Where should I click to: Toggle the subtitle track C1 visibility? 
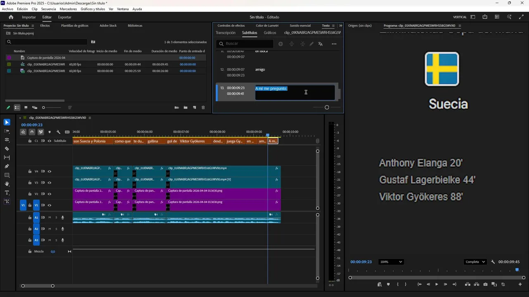(50, 141)
